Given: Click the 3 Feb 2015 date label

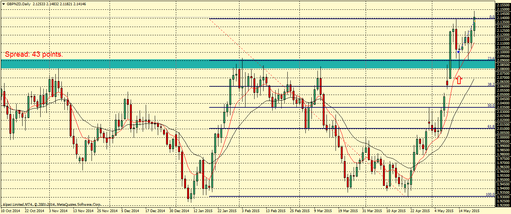Looking at the screenshot, I should click(x=252, y=211).
